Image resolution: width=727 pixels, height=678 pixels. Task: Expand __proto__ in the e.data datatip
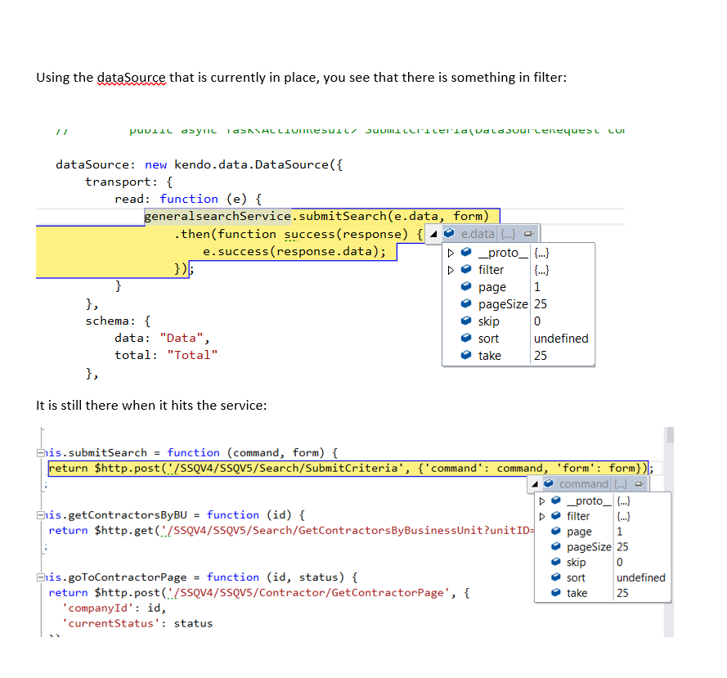(451, 254)
